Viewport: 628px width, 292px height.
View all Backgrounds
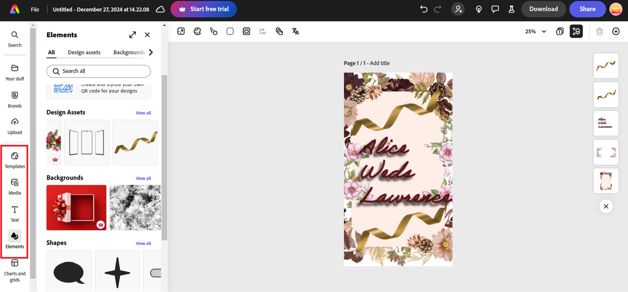[x=143, y=178]
